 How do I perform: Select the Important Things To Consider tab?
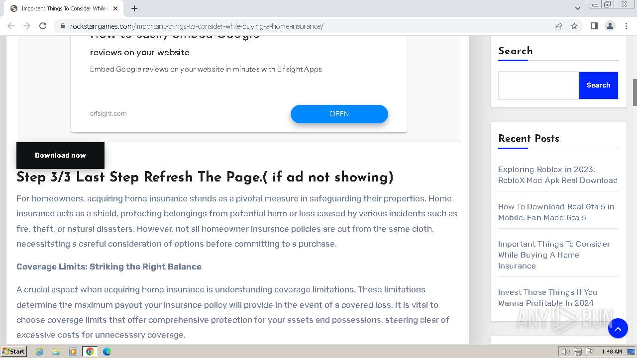pyautogui.click(x=63, y=8)
